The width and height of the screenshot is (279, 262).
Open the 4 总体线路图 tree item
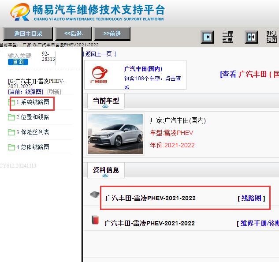33,147
